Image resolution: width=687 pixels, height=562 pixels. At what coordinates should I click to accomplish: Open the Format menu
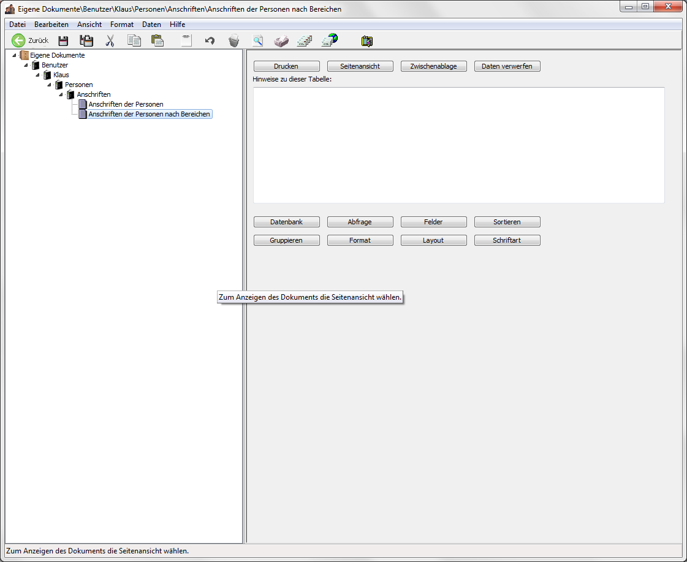click(121, 25)
